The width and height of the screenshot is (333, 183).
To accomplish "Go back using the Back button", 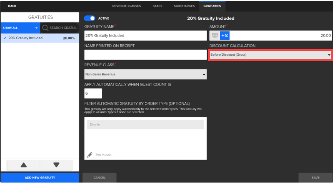I will 12,6.
